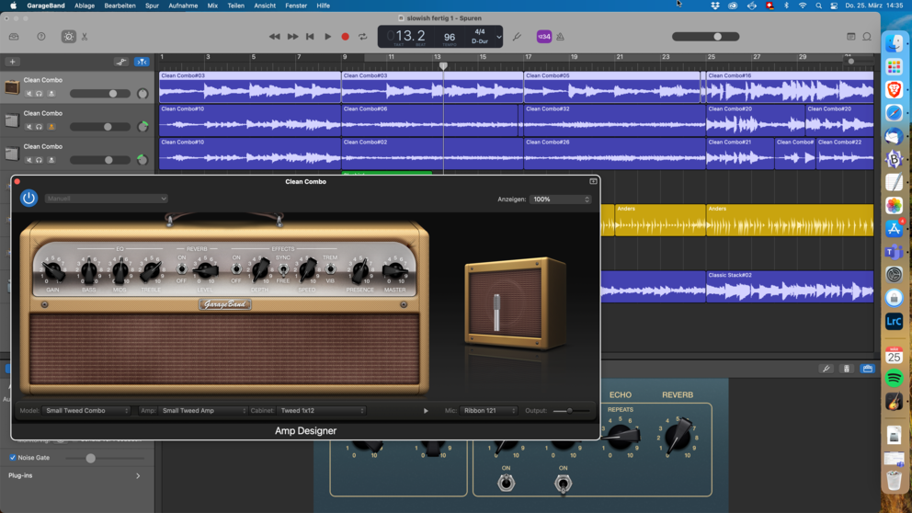912x513 pixels.
Task: Open the LCD display mode dropdown arrow
Action: [x=498, y=37]
